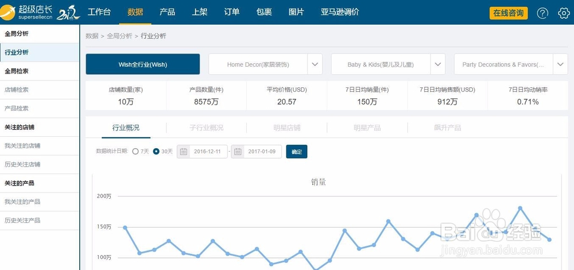Confirm the date range with 确定
Image resolution: width=574 pixels, height=270 pixels.
tap(297, 152)
